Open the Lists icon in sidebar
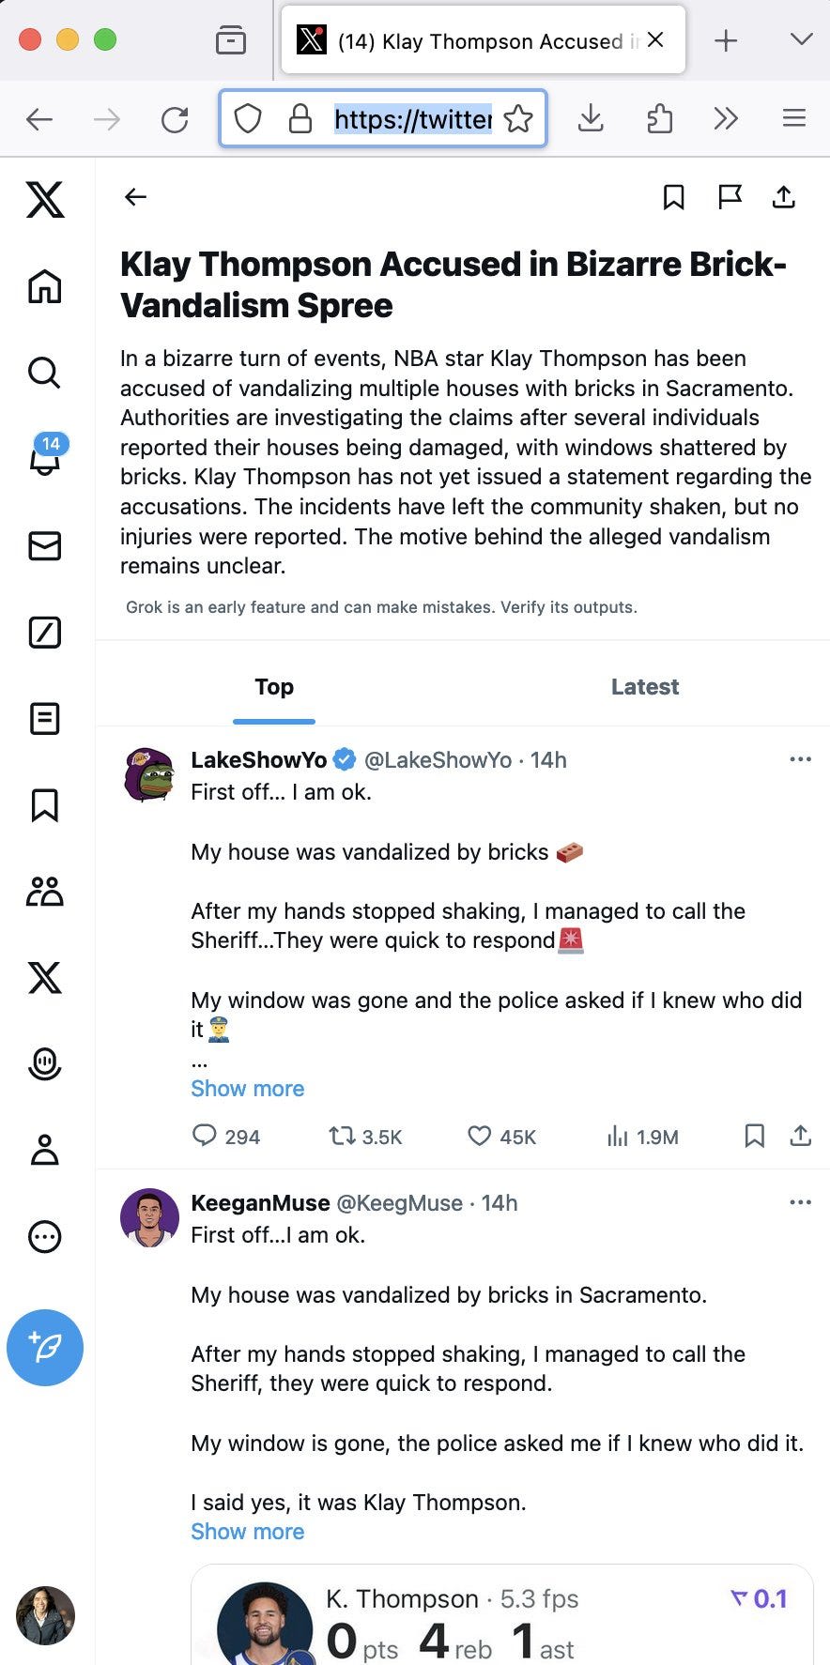Viewport: 830px width, 1665px height. click(44, 719)
